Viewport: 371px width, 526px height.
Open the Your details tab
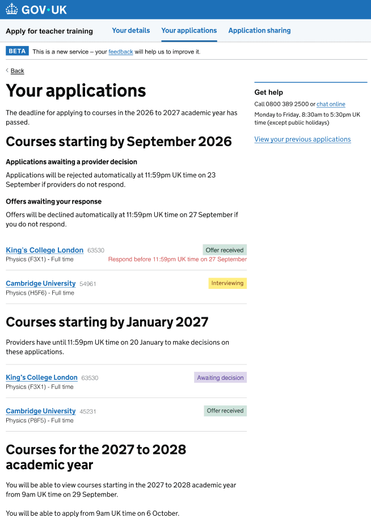[131, 31]
